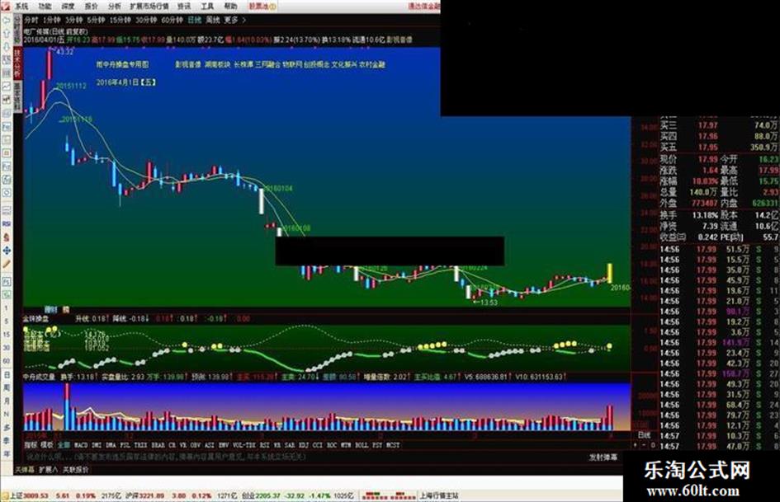
Task: Open the 基本资料 vertical tab
Action: pos(17,96)
